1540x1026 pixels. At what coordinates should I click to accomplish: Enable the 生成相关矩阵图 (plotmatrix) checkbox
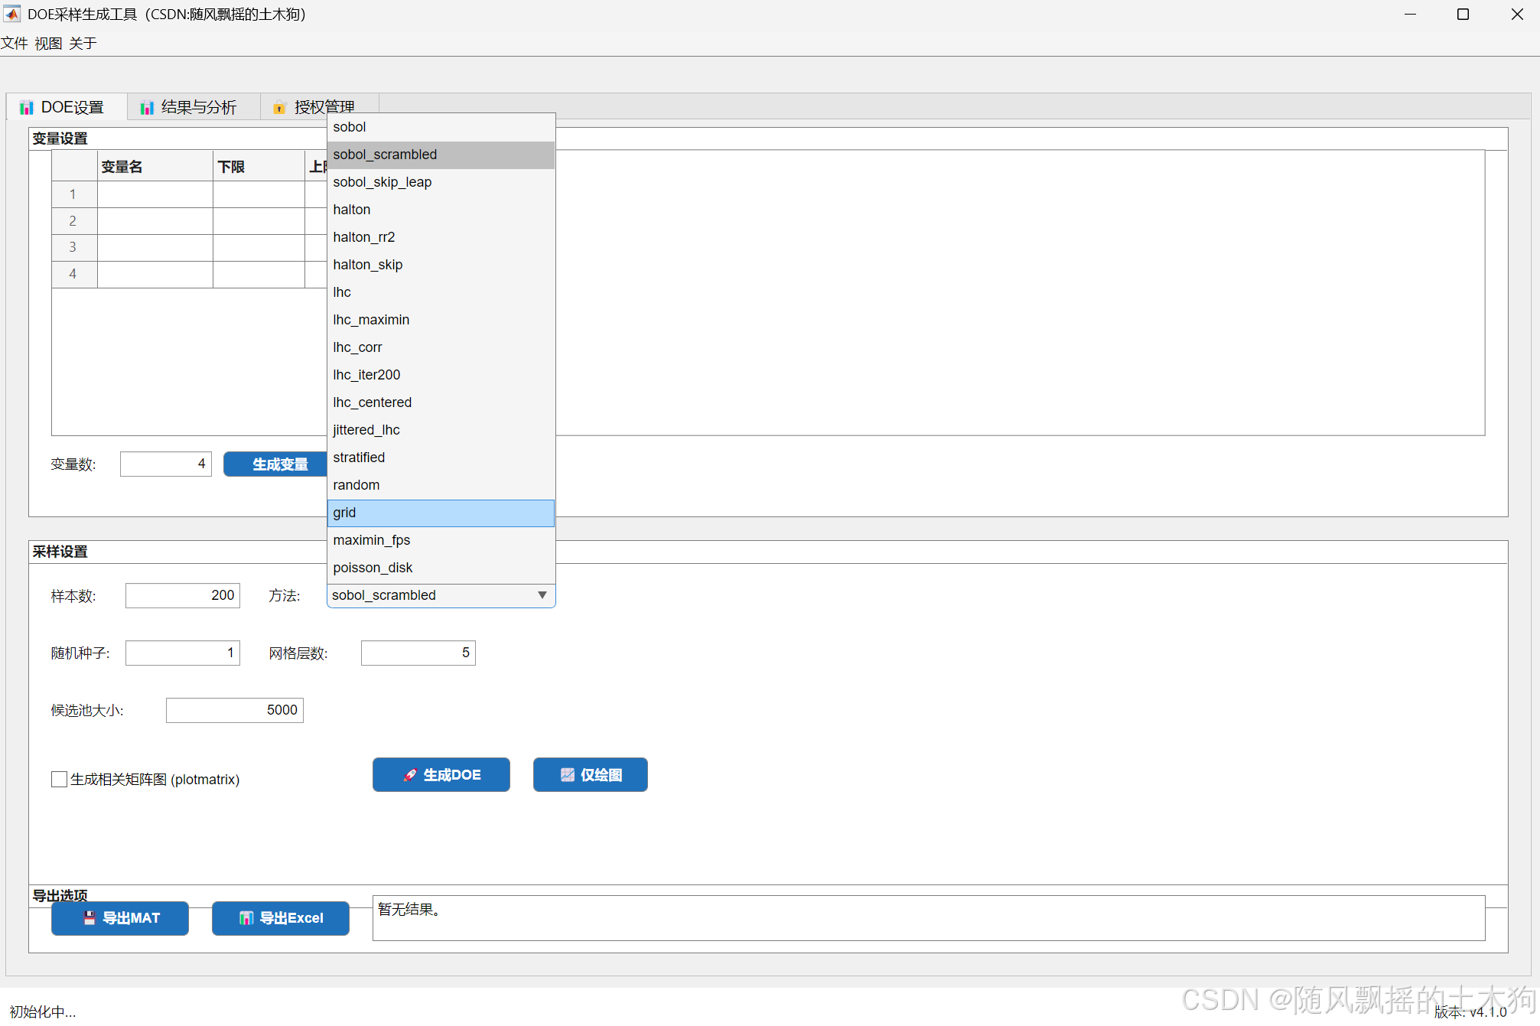[59, 779]
